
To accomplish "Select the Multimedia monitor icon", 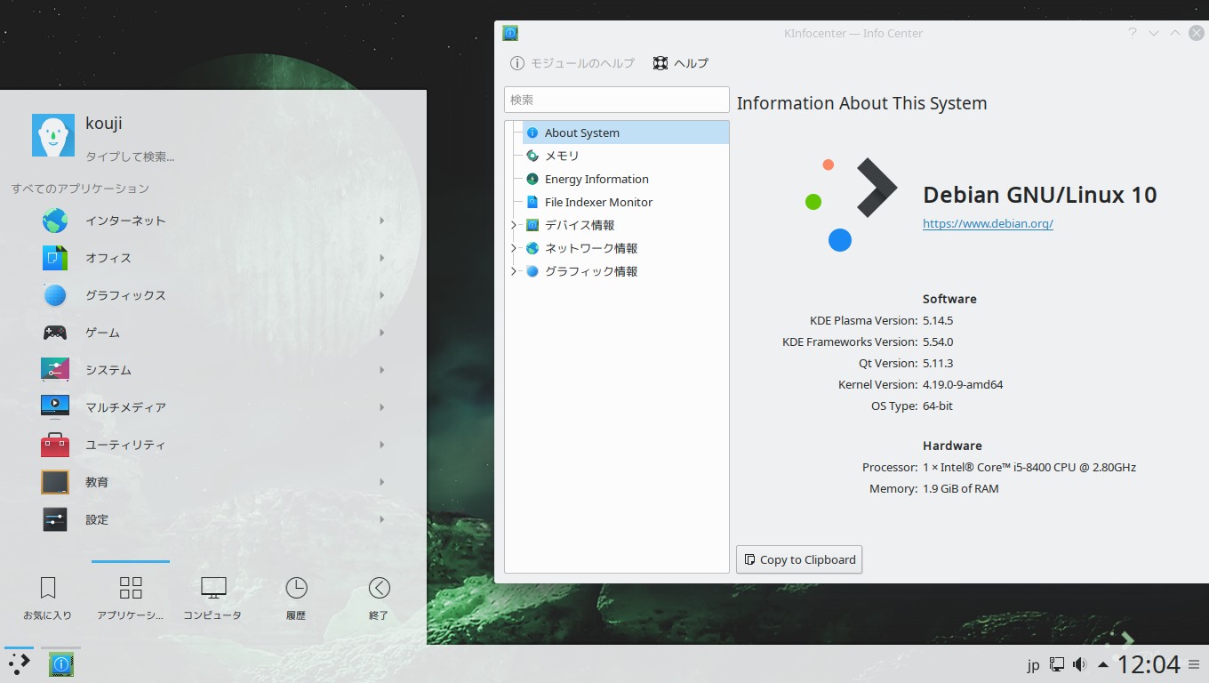I will 55,407.
